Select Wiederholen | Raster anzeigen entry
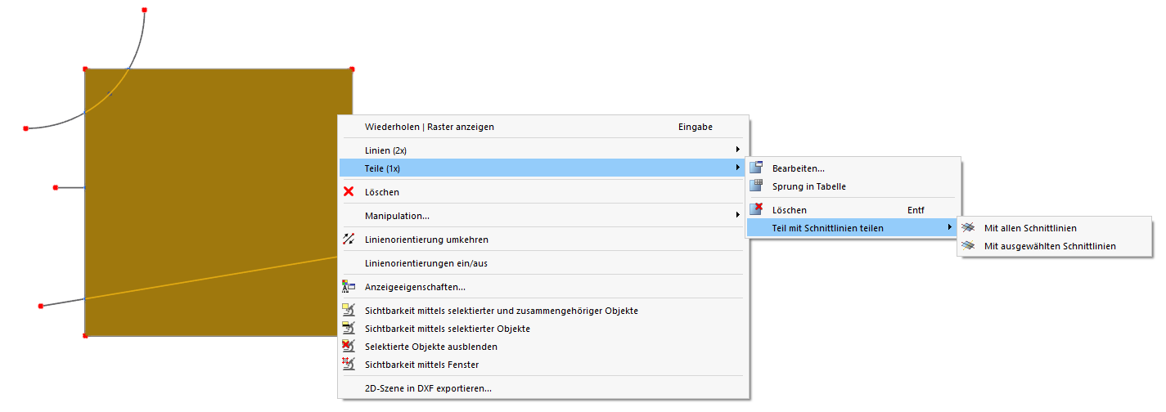Viewport: 1166px width, 412px height. [x=430, y=127]
